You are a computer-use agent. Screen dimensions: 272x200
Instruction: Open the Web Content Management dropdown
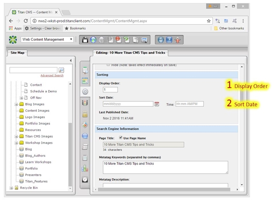pos(47,39)
